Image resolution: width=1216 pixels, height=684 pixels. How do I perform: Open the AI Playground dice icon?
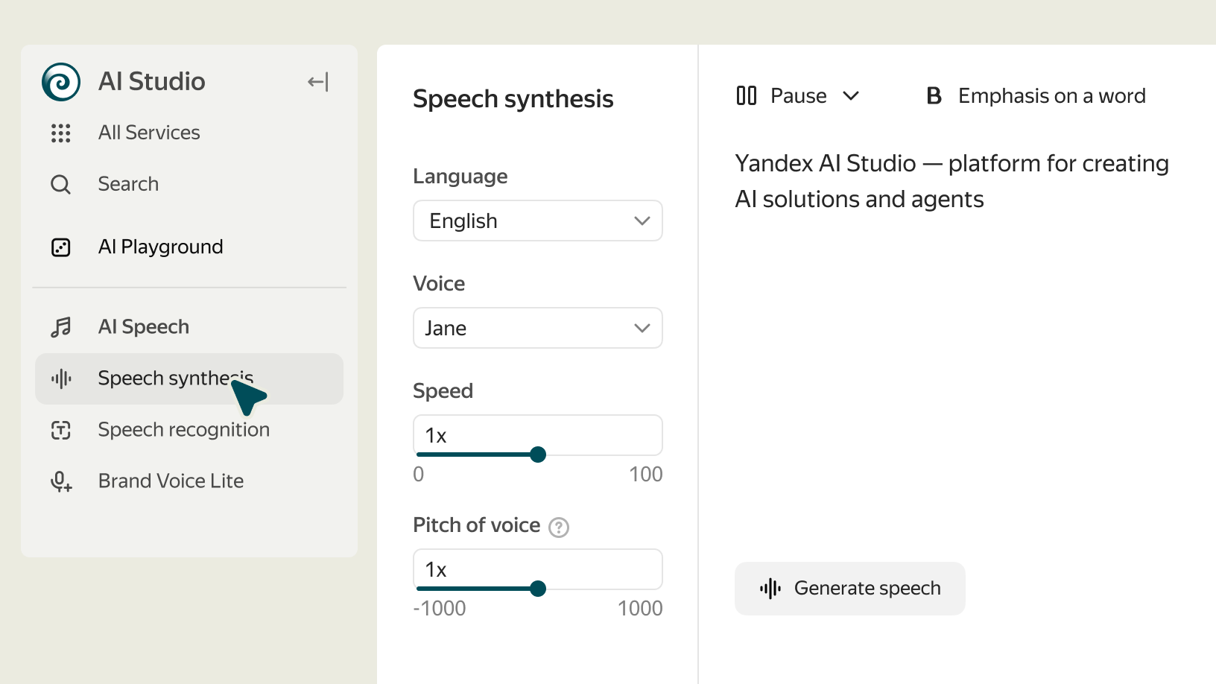[x=61, y=247]
